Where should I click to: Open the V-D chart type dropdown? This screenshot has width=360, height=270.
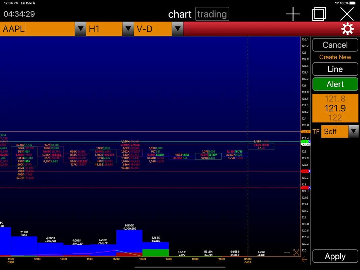click(x=177, y=29)
